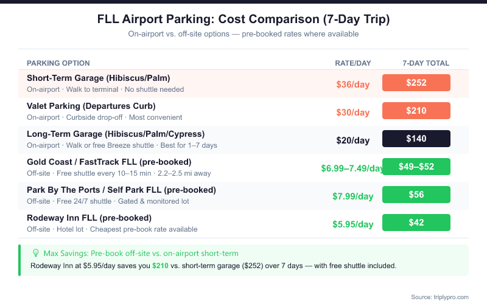Click the $42 Rodeway Inn total badge

coord(416,223)
